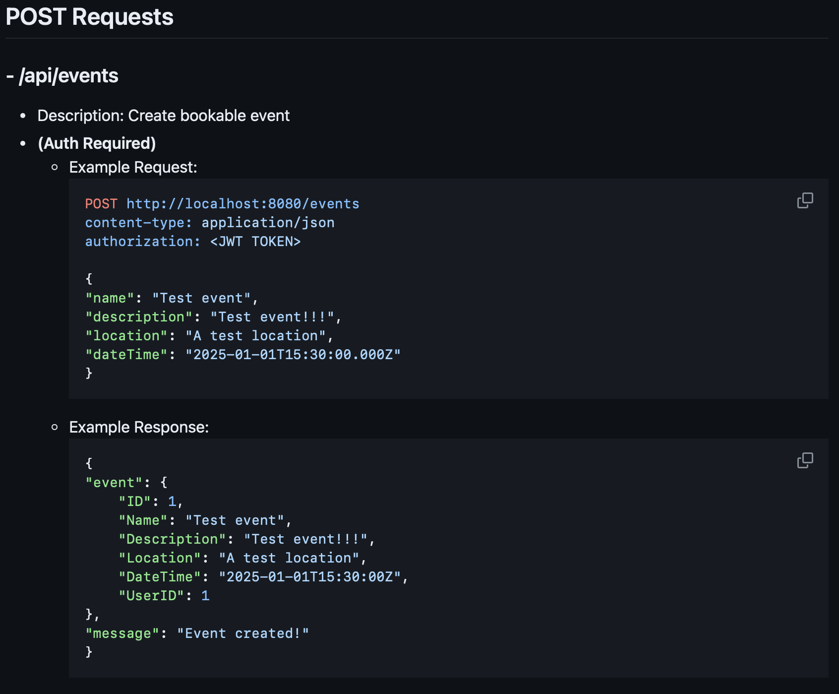Screen dimensions: 839x694
Task: Click the authorization: <JWT TOKEN> line
Action: (x=193, y=242)
